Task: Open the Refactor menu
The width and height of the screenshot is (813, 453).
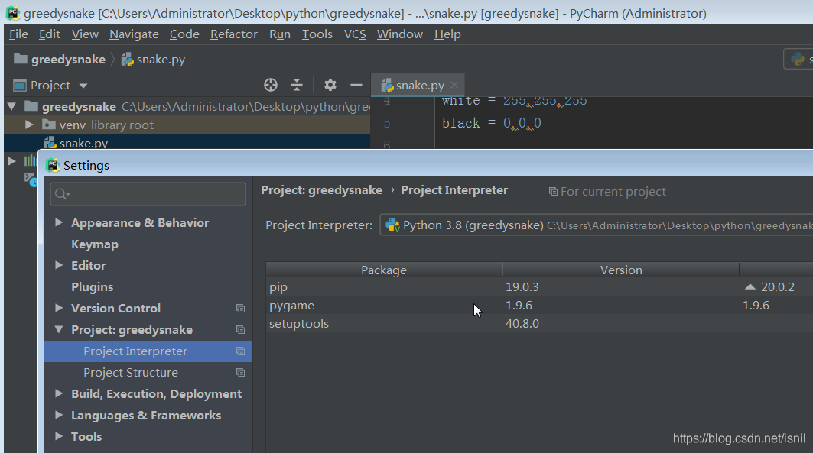Action: click(234, 34)
